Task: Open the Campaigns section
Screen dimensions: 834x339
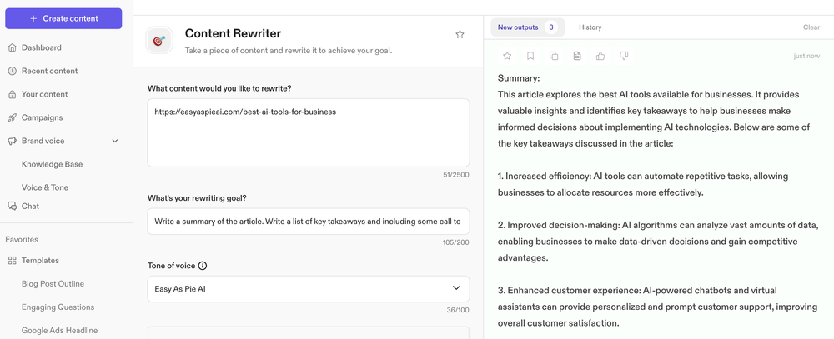Action: pyautogui.click(x=42, y=117)
